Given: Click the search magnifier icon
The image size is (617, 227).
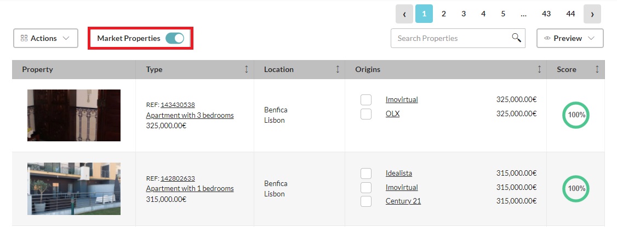Looking at the screenshot, I should (516, 38).
